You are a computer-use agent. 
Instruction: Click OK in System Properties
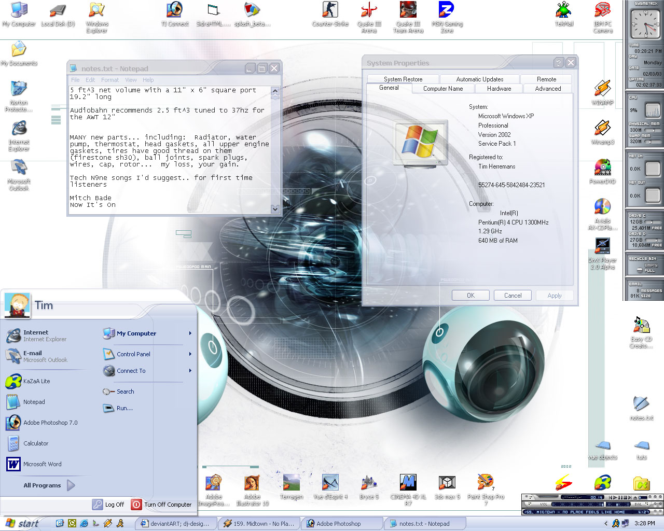coord(471,296)
